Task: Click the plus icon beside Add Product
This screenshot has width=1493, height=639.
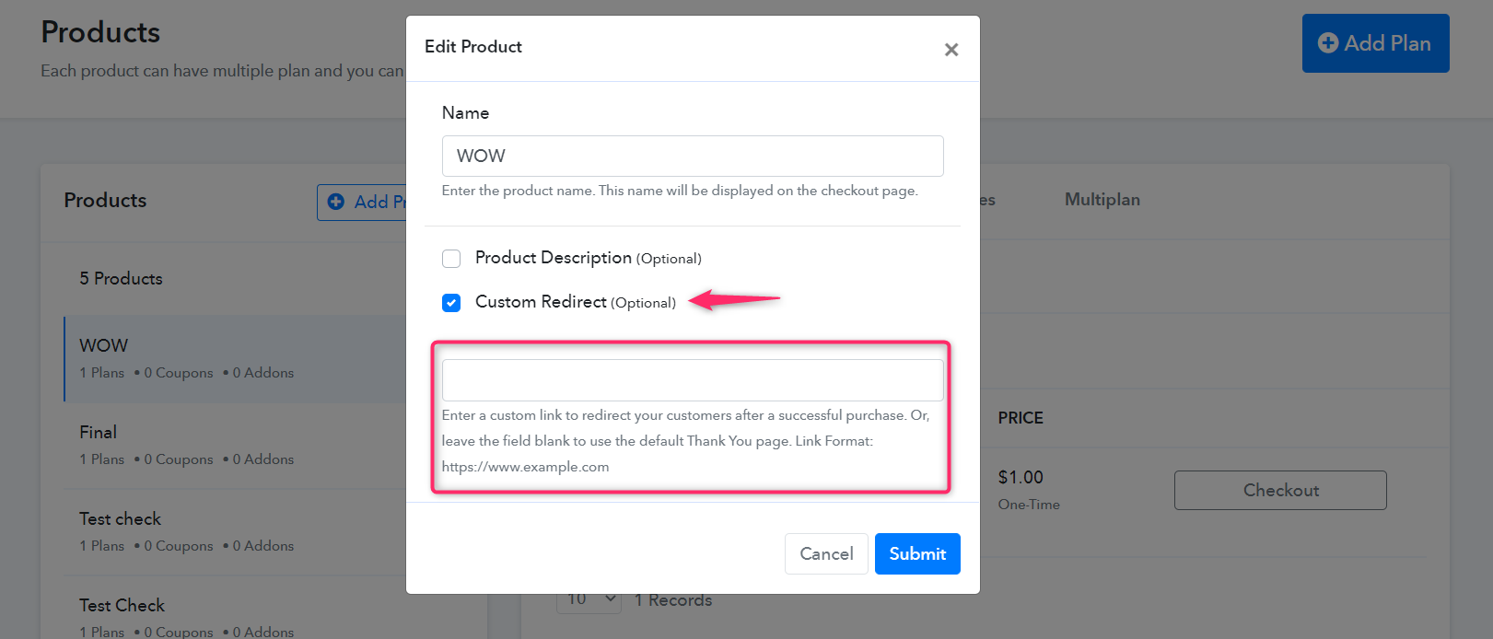Action: 336,202
